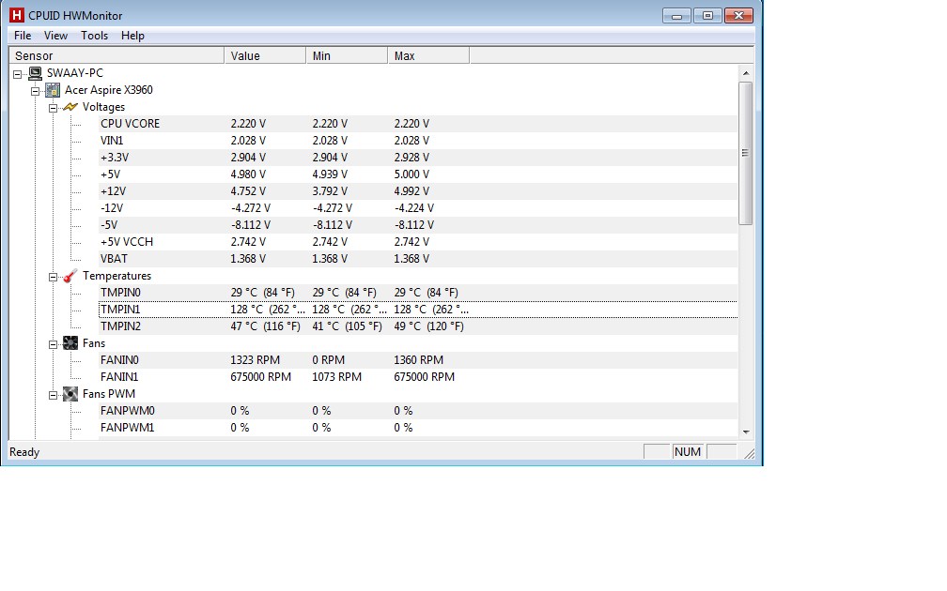Click the SWAAY-PC label
947x591 pixels.
click(75, 73)
